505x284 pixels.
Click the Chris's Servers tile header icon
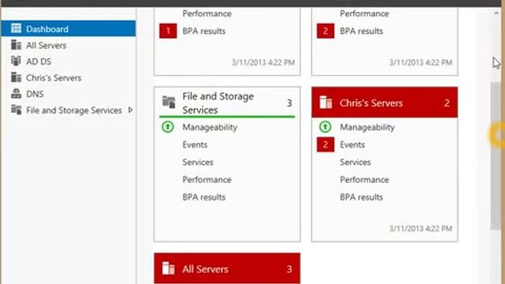(326, 103)
